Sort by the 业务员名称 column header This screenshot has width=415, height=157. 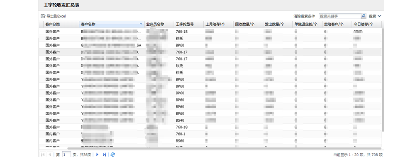point(159,24)
